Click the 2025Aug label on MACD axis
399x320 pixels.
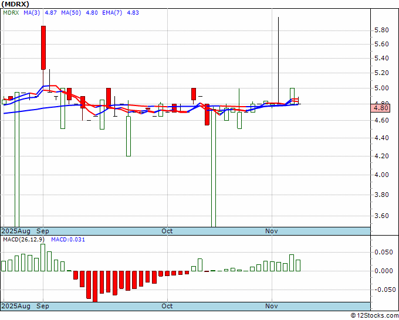tap(16, 306)
